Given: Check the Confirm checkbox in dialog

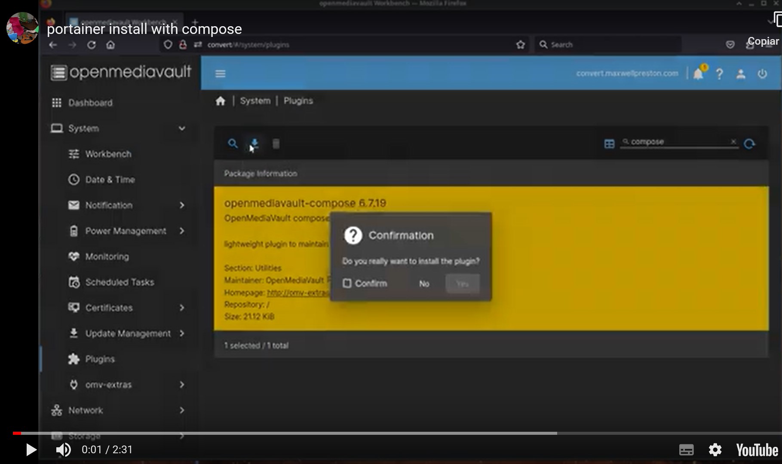Looking at the screenshot, I should tap(347, 284).
